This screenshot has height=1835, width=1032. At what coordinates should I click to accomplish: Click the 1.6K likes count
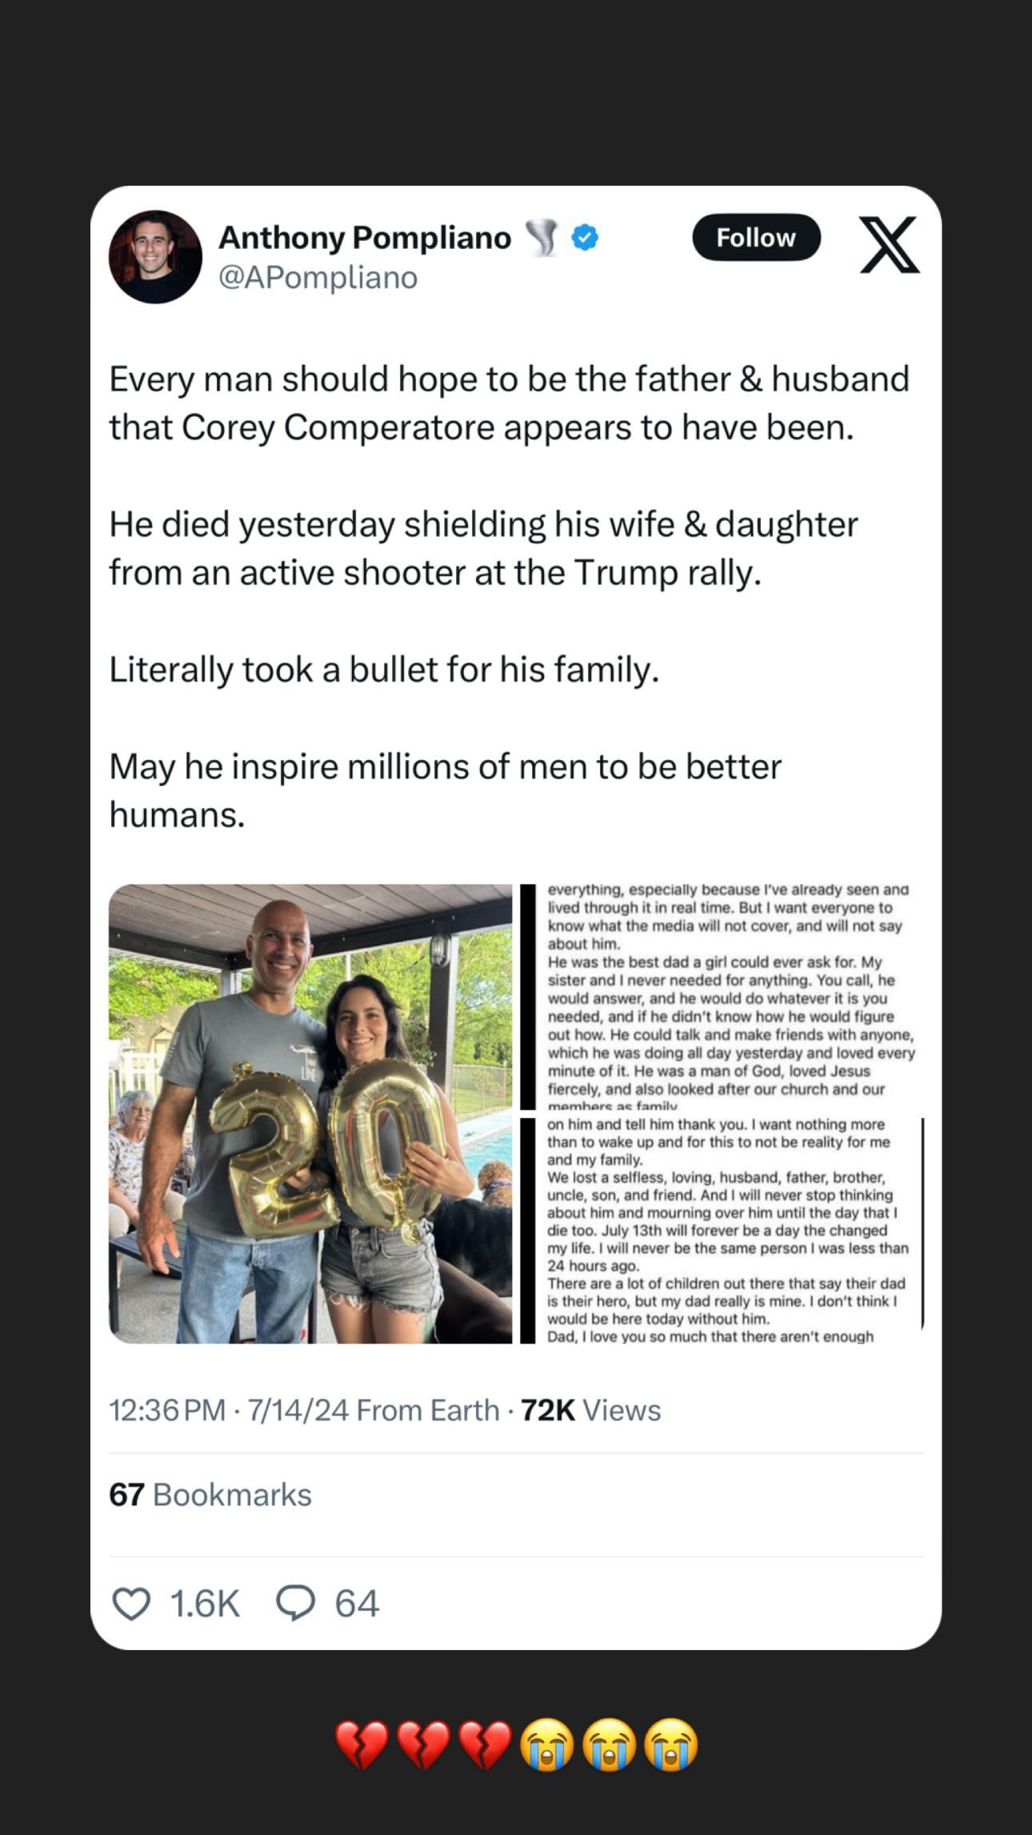point(205,1604)
